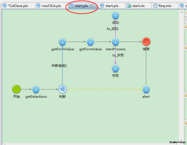Click the startProcess gear node

click(x=116, y=42)
